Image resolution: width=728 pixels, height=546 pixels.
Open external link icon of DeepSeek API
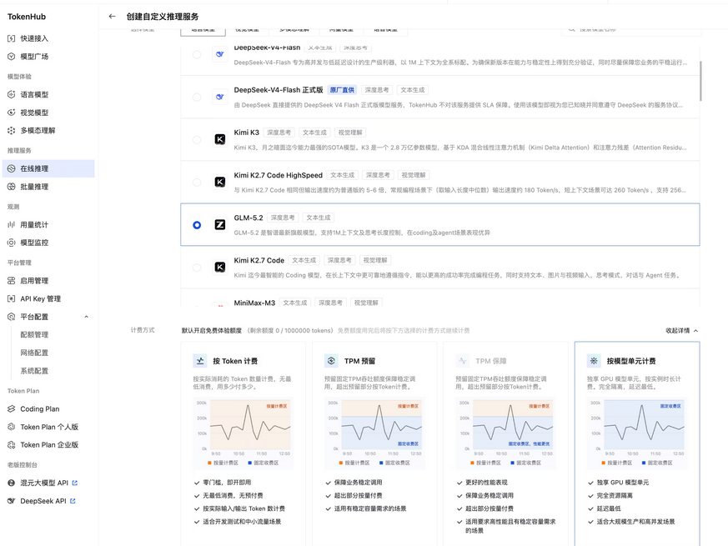[x=73, y=501]
